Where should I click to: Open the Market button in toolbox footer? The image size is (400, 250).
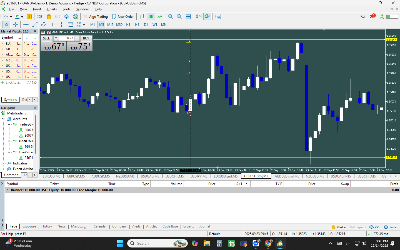[339, 227]
